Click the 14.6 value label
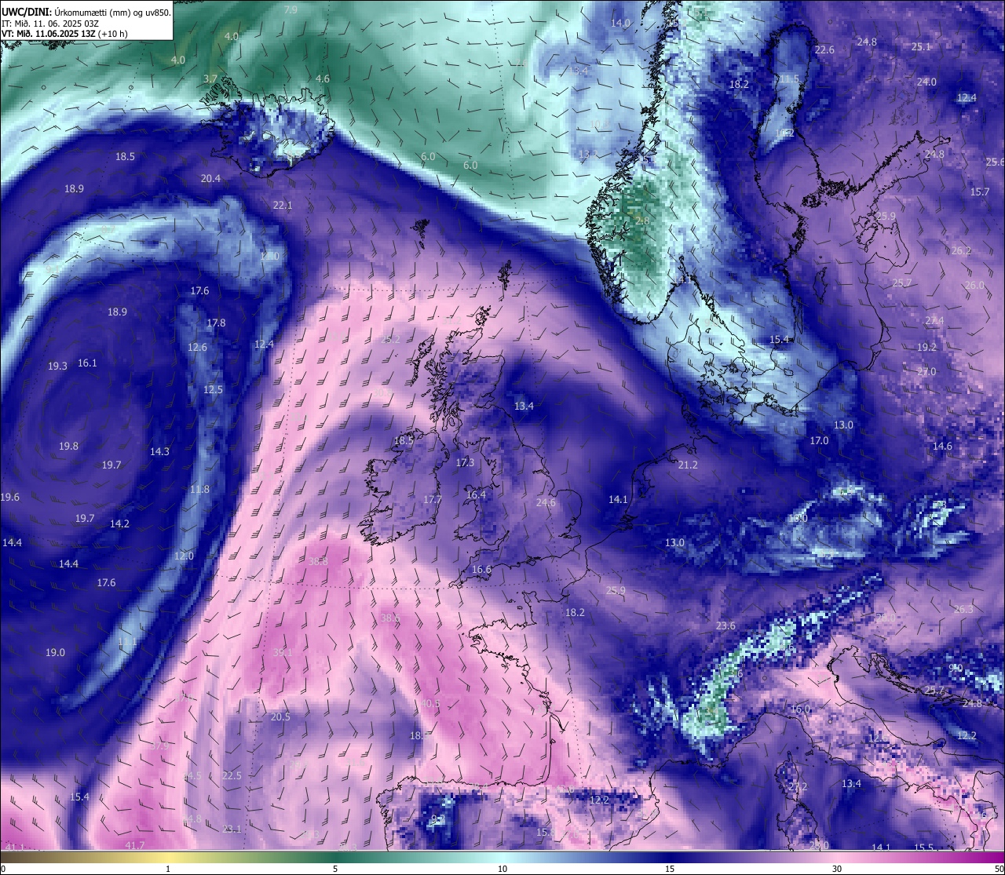The width and height of the screenshot is (1005, 875). tap(942, 447)
